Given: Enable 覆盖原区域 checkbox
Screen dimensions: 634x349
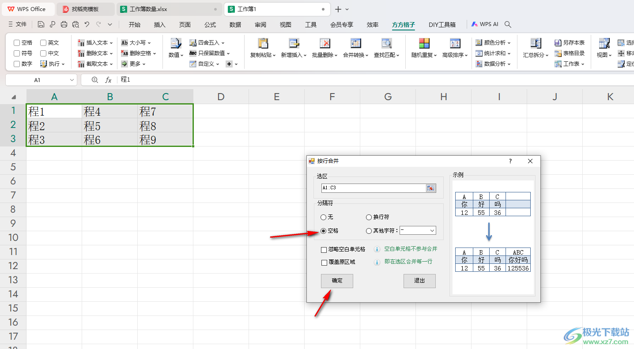Looking at the screenshot, I should coord(324,262).
